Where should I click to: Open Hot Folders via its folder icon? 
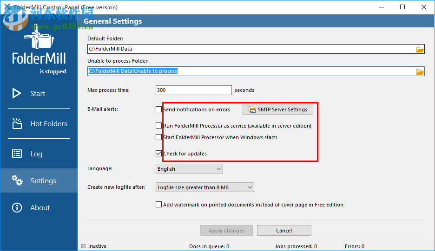17,123
